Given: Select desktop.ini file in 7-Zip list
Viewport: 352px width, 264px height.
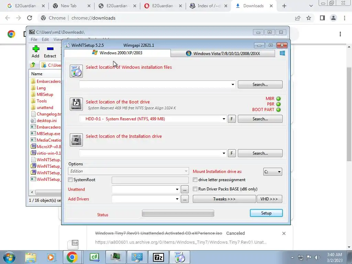Looking at the screenshot, I should tap(47, 121).
